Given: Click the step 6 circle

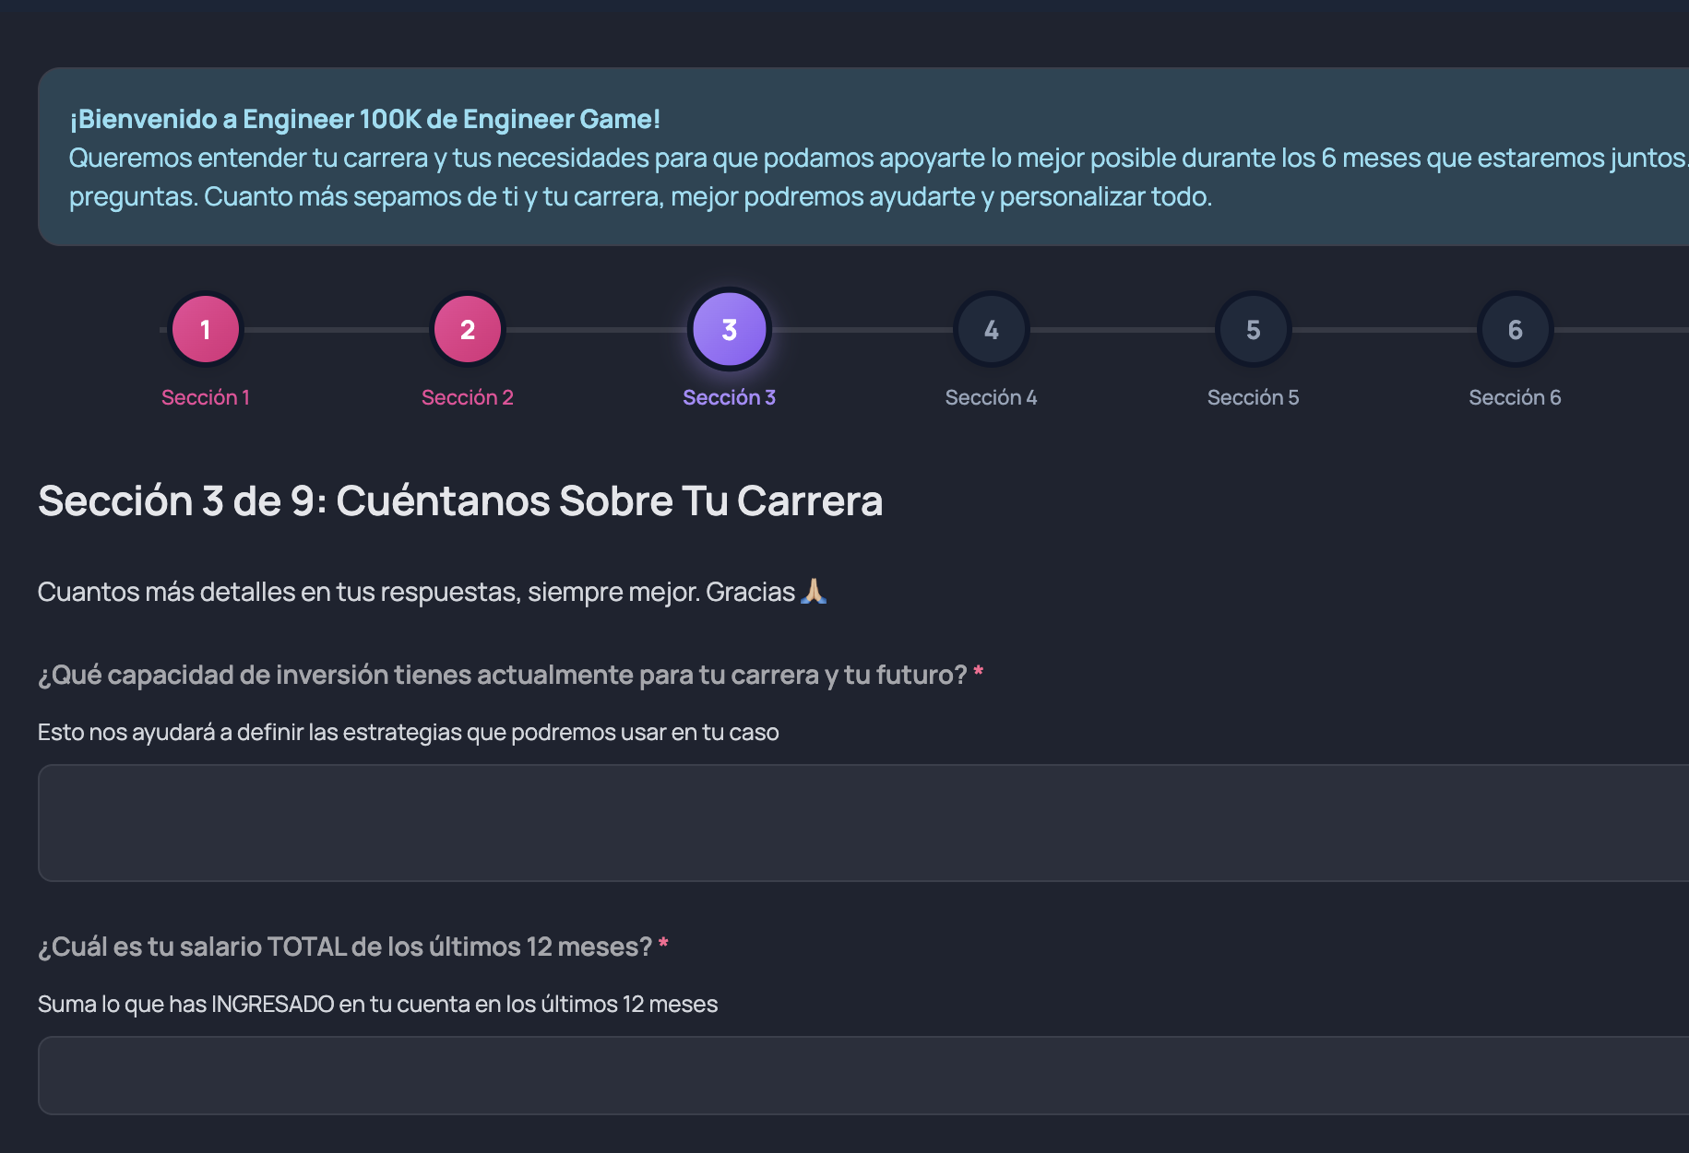Looking at the screenshot, I should [x=1515, y=329].
